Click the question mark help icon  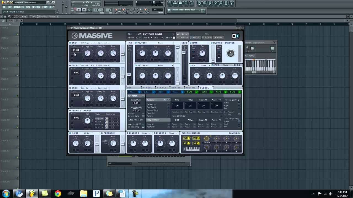click(231, 3)
